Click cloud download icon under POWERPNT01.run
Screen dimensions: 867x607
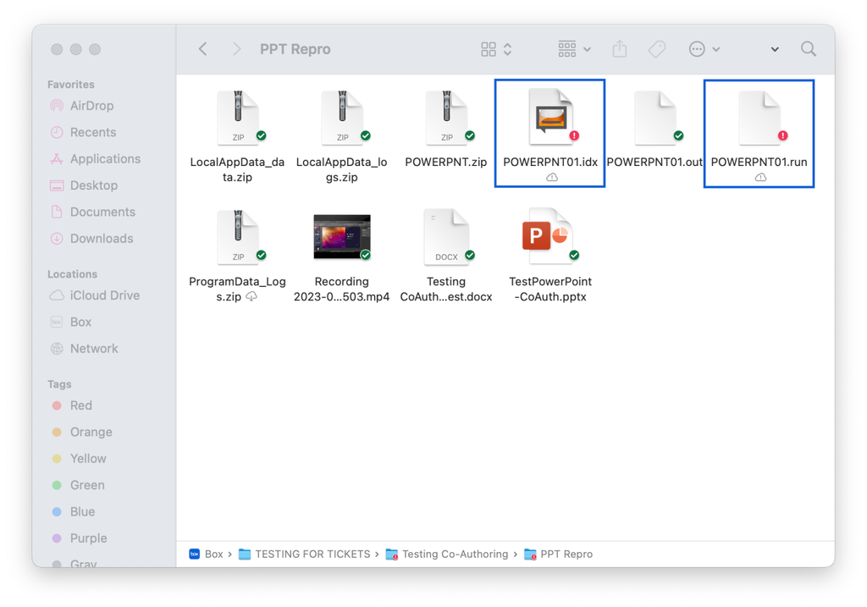pyautogui.click(x=760, y=177)
